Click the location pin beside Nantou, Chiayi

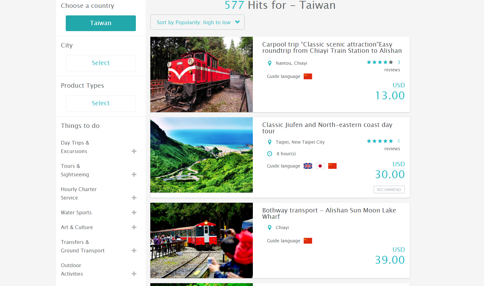click(270, 63)
